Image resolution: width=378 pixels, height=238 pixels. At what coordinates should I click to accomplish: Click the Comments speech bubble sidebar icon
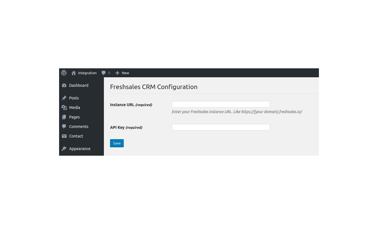[x=64, y=127]
